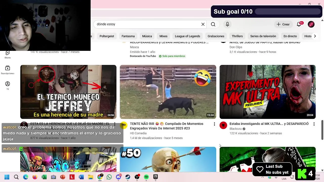Click the Blackozu channel avatar

click(x=223, y=125)
